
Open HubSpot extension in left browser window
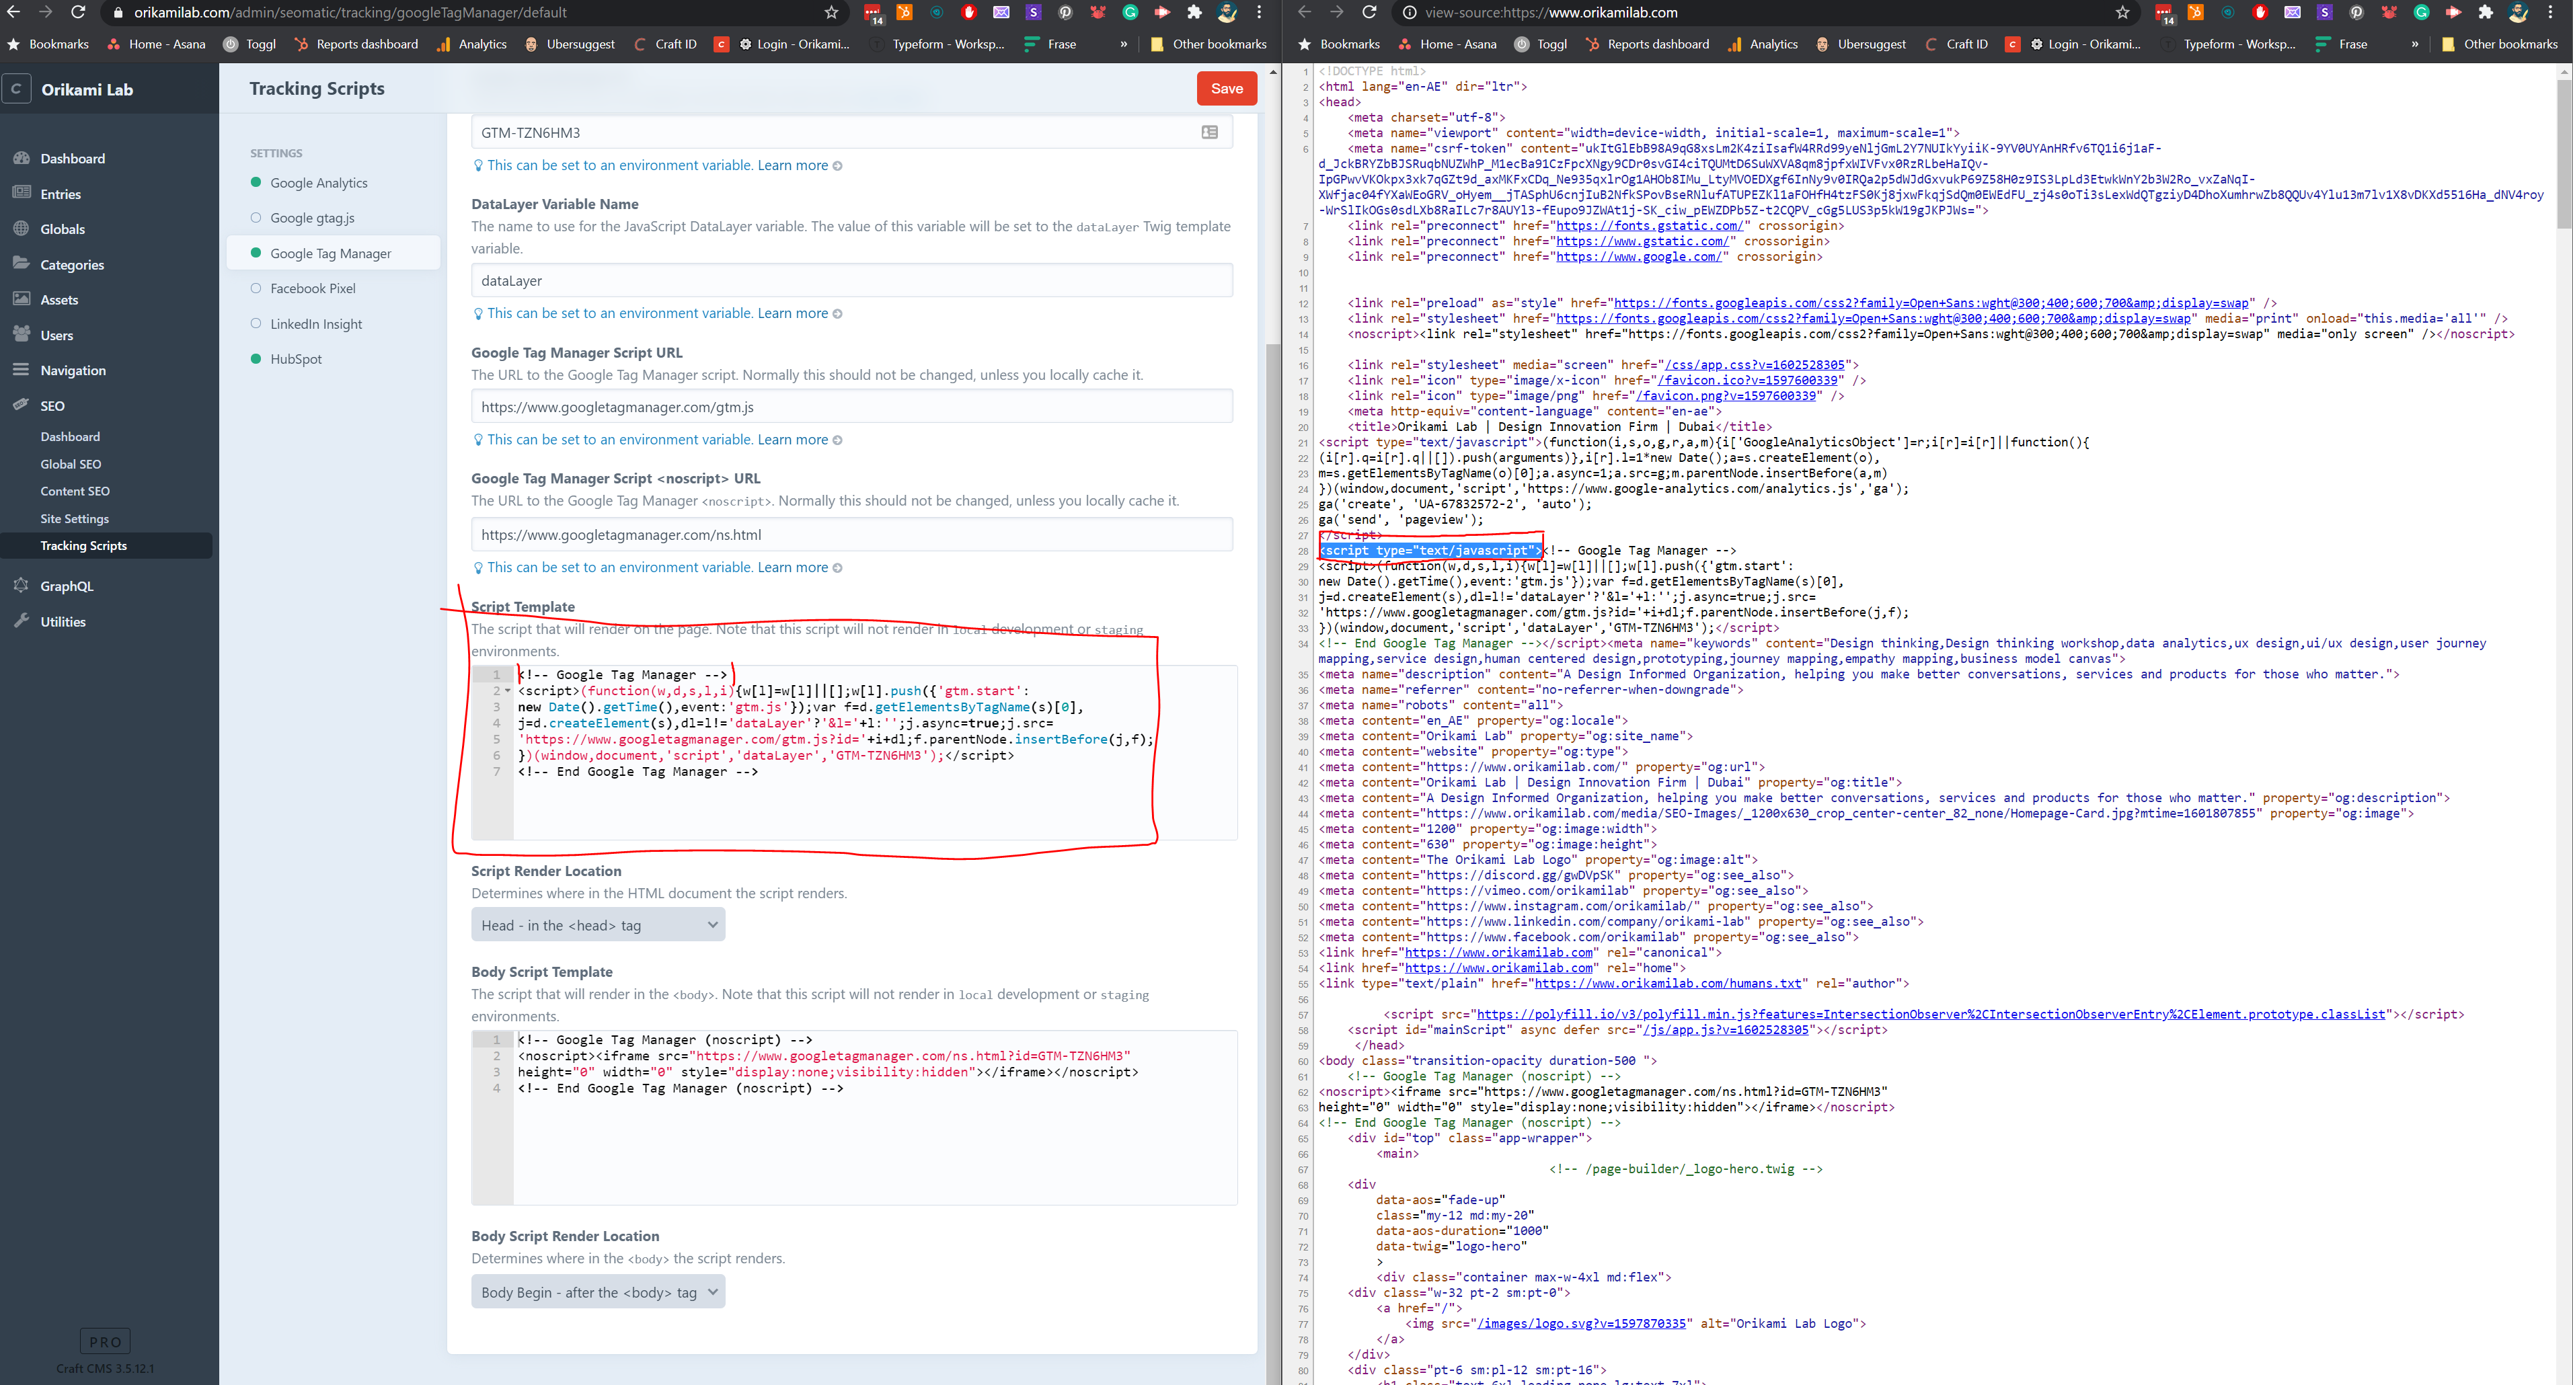point(904,13)
